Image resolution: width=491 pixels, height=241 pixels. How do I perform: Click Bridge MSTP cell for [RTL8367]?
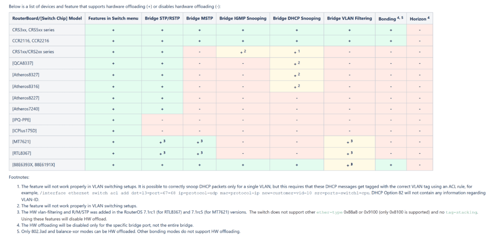(x=199, y=153)
